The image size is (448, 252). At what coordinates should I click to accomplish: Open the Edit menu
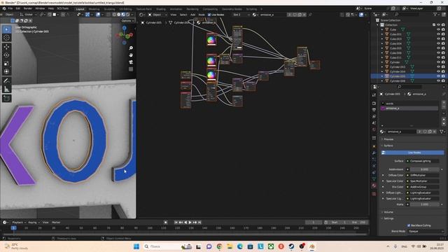pyautogui.click(x=18, y=8)
